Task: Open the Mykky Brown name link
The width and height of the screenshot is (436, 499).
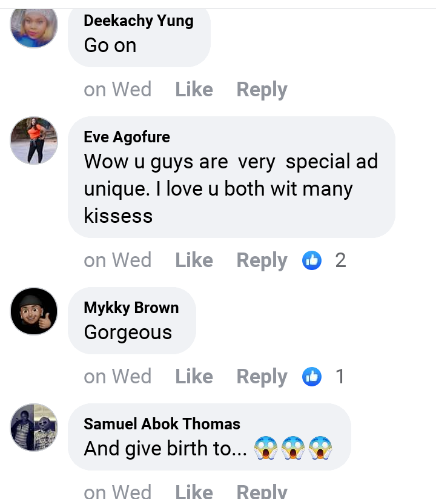Action: 131,308
